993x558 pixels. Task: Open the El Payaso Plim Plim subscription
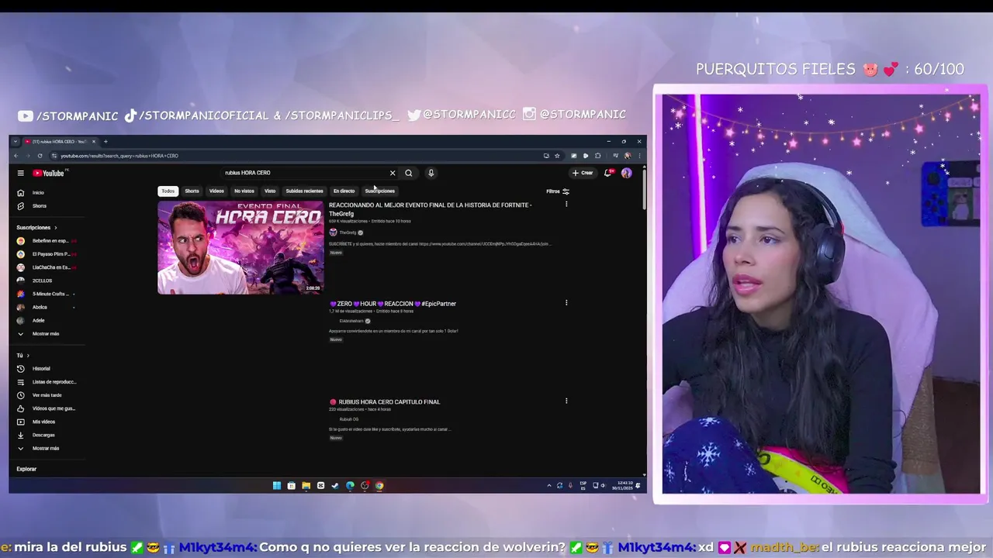click(47, 254)
